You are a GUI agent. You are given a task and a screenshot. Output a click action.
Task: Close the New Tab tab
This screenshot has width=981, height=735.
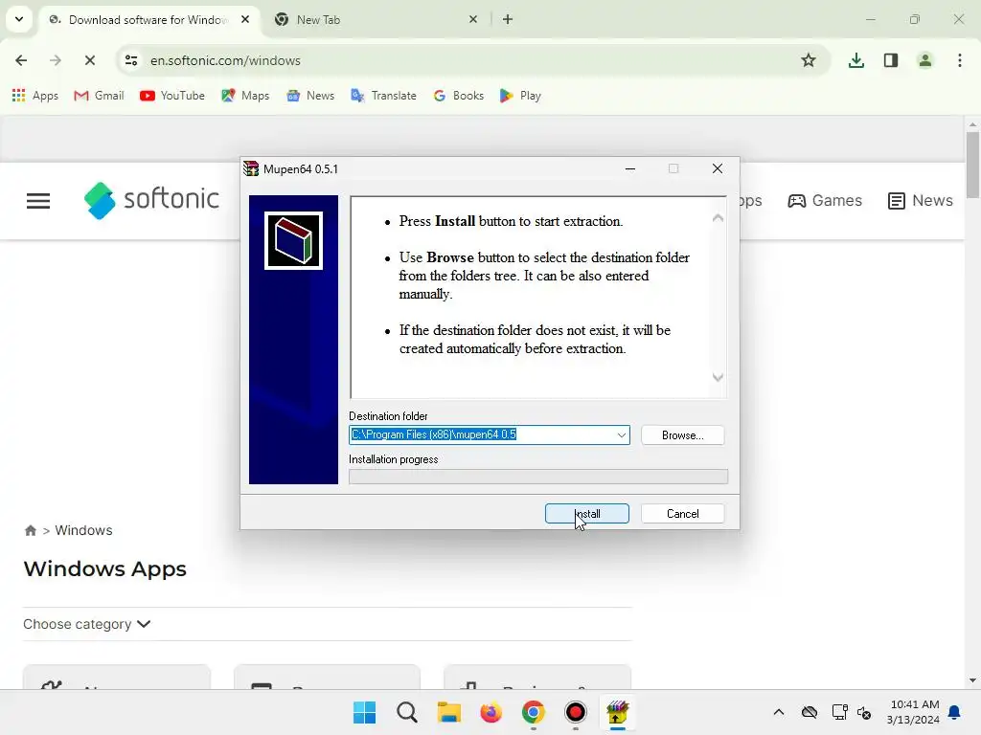coord(473,19)
